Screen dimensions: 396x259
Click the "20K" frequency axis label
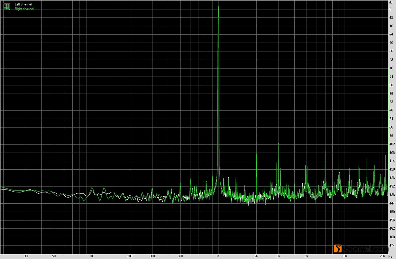tap(382, 256)
